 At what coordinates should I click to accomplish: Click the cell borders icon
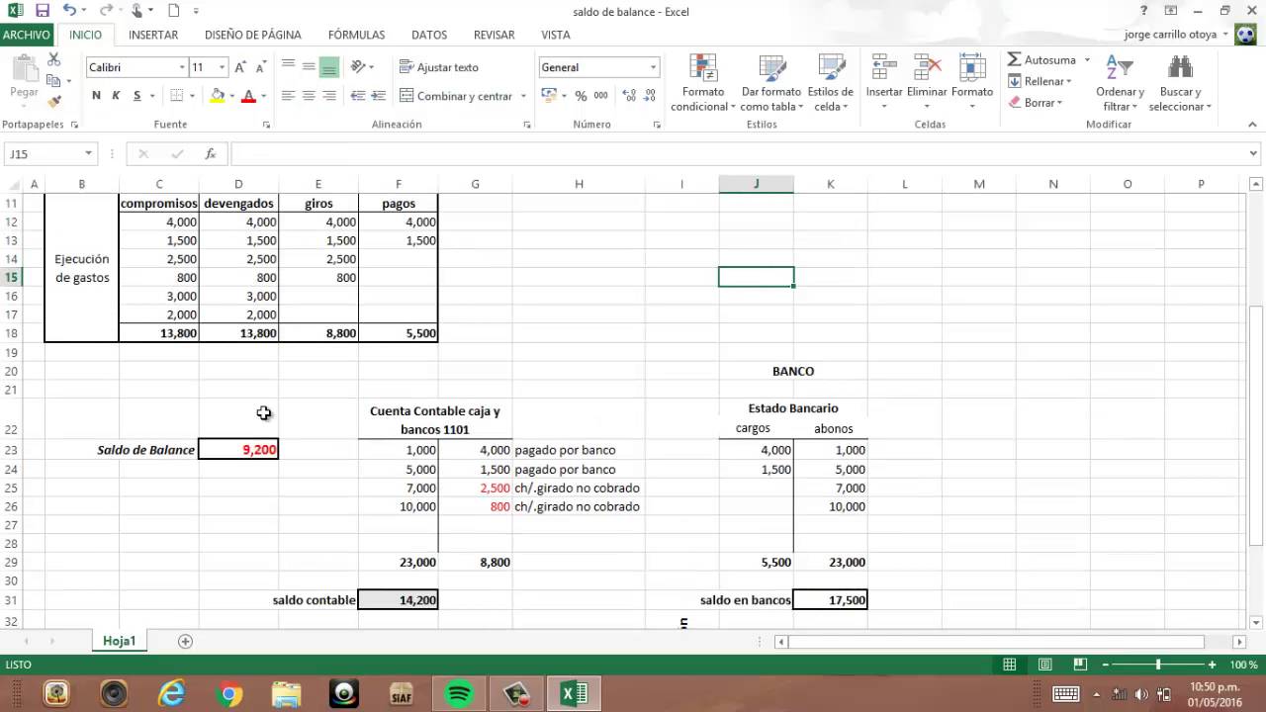[177, 96]
